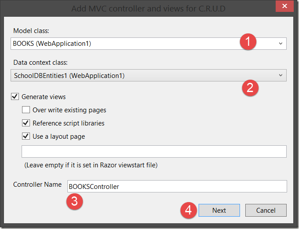
Task: Uncheck Use a layout page option
Action: coord(26,136)
